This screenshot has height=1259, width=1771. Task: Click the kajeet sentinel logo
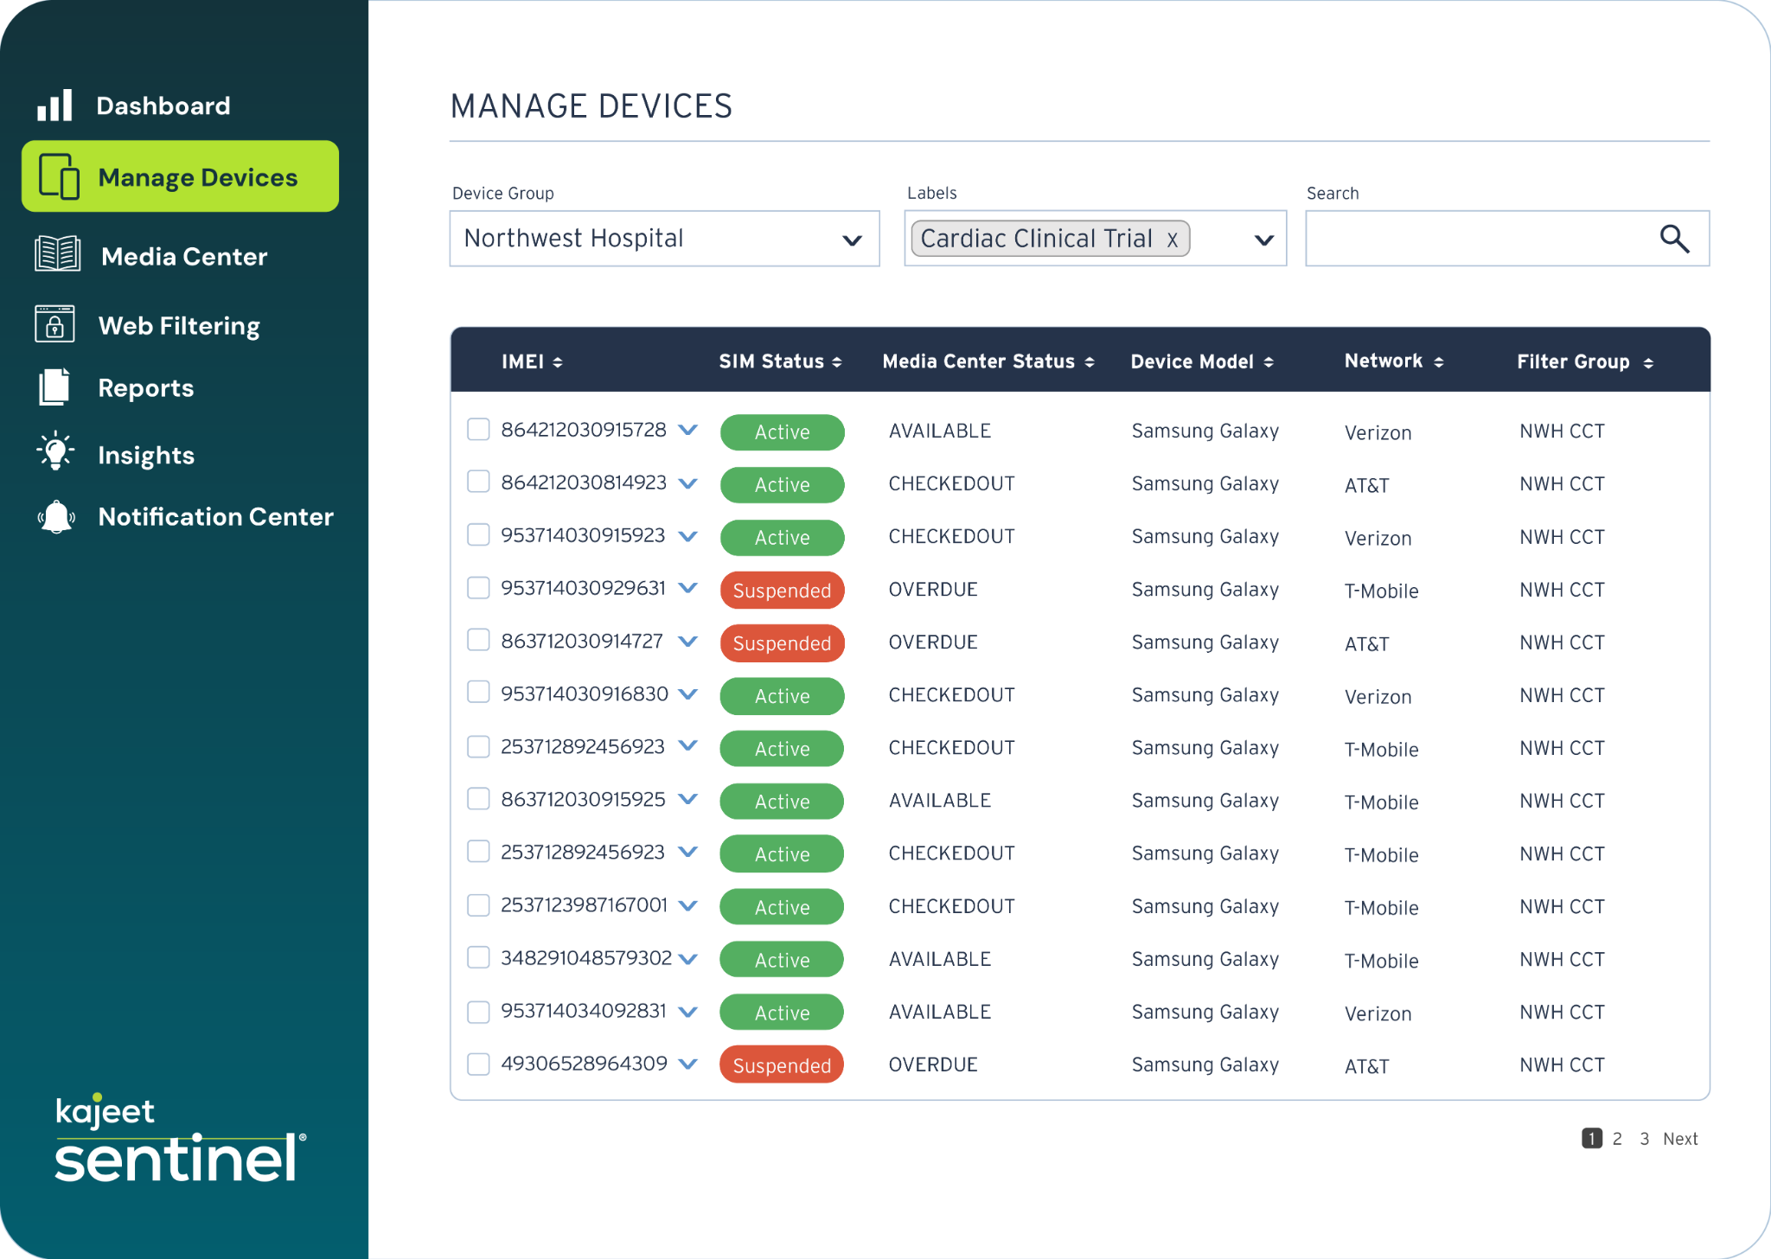180,1138
